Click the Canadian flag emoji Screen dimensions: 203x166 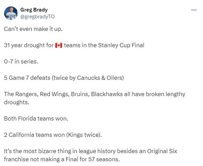(x=59, y=45)
